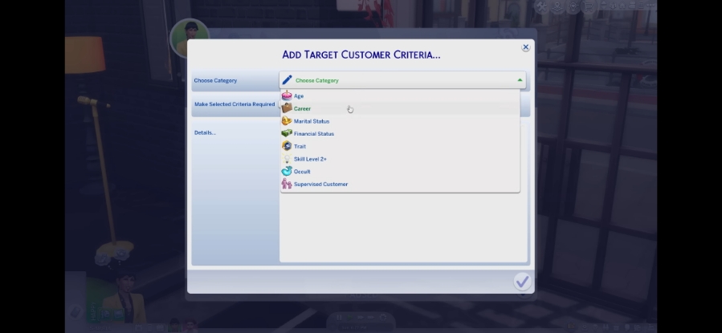
Task: Click the Details... label
Action: tap(205, 132)
